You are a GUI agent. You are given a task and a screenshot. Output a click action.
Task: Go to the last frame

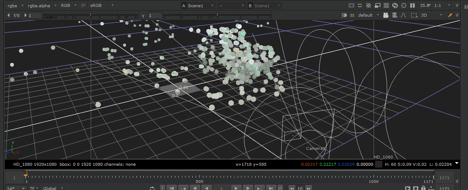[271, 188]
